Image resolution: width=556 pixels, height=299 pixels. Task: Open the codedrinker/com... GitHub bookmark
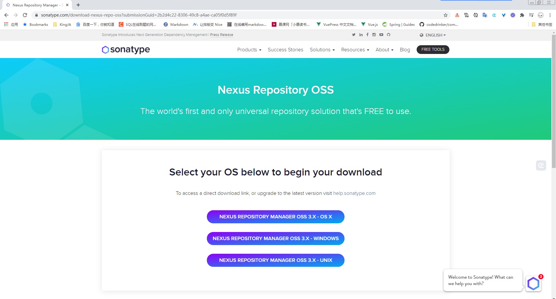coord(439,25)
